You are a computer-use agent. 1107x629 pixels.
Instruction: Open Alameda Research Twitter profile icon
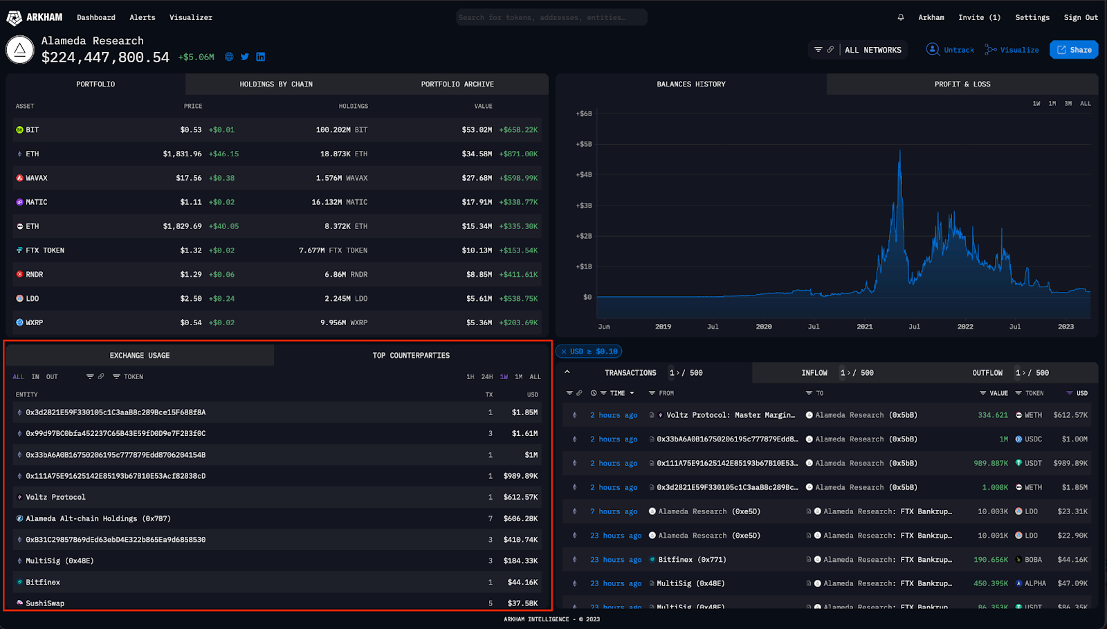(x=245, y=57)
